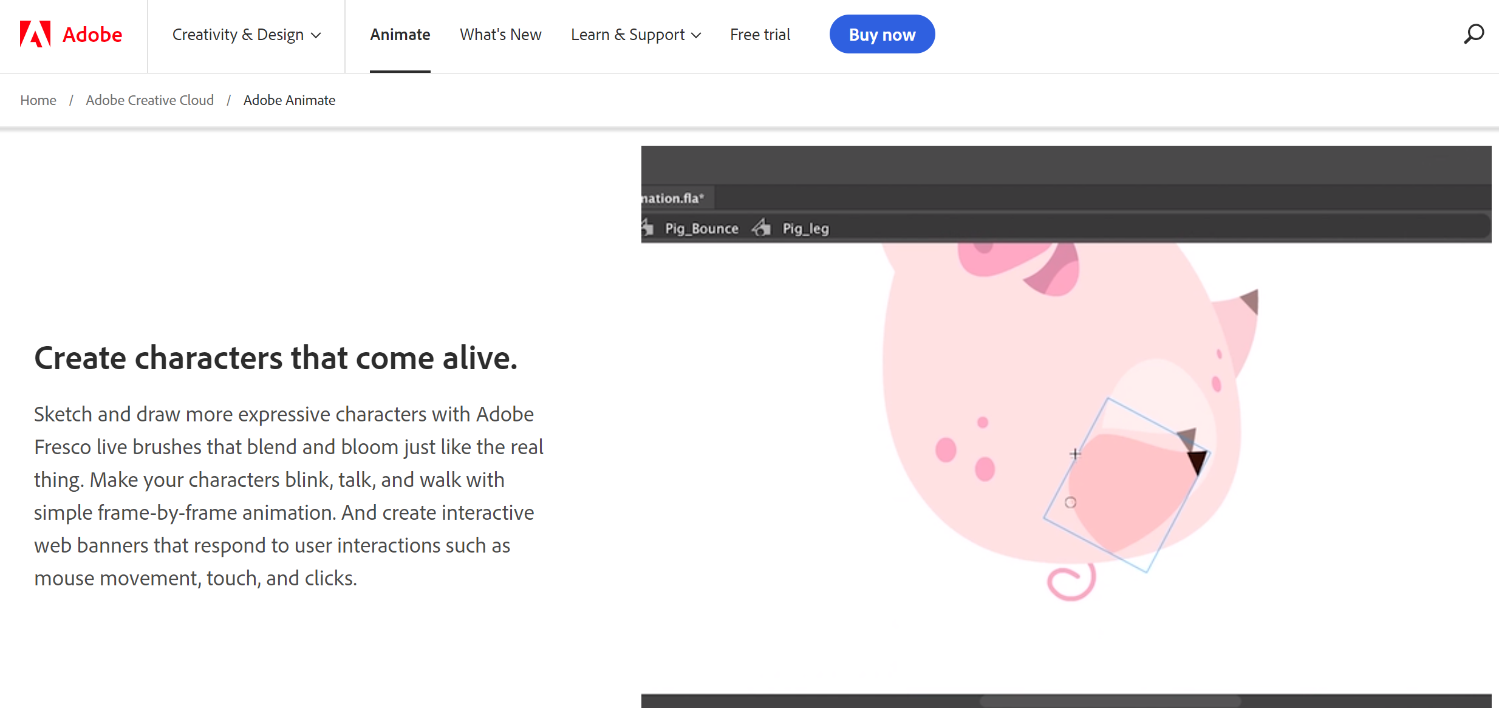Expand the Creativity & Design menu

(x=246, y=35)
